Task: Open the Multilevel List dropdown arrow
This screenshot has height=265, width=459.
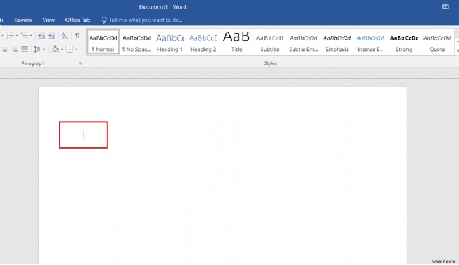Action: tap(31, 36)
